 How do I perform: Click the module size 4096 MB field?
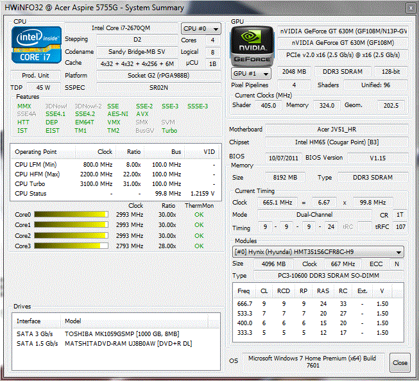tap(273, 264)
